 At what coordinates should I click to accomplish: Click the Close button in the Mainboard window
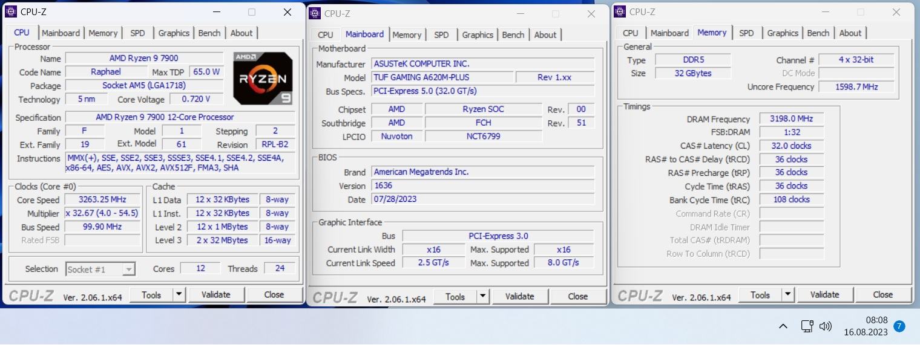click(578, 297)
